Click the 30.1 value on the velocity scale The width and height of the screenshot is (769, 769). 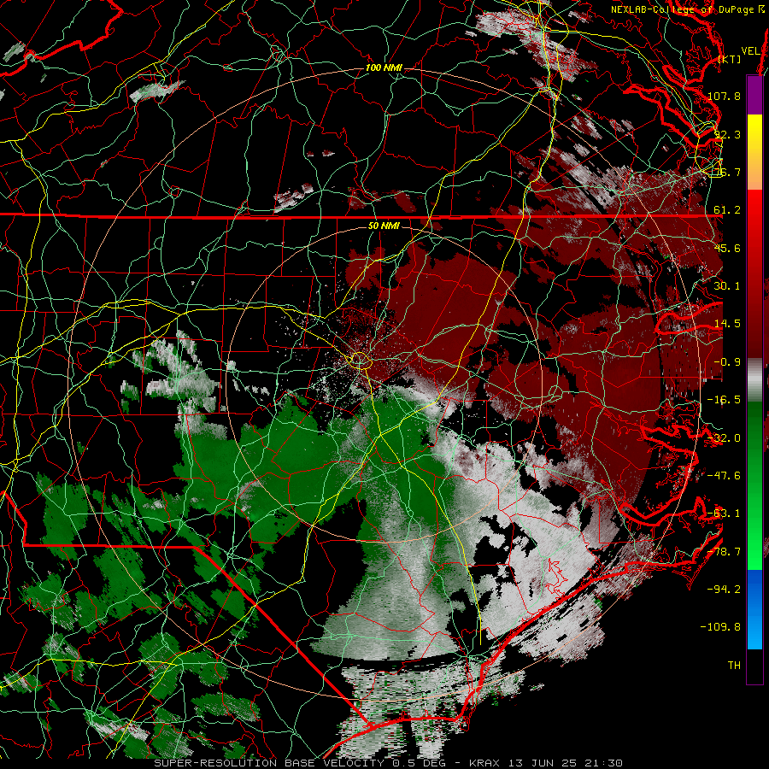click(727, 286)
